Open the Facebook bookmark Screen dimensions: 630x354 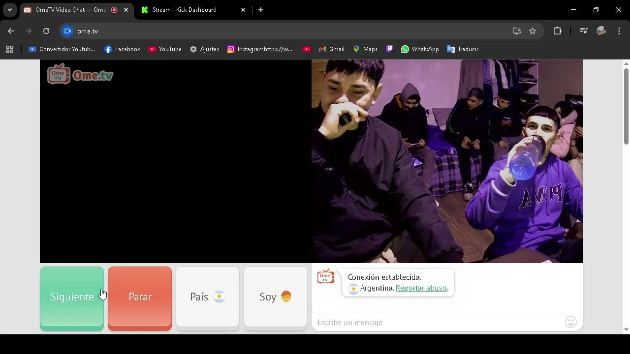(123, 49)
